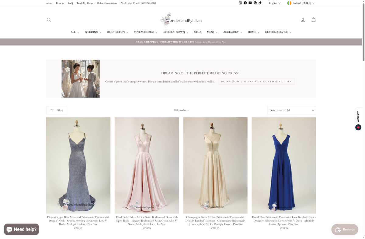Click the wishlist heart icon
This screenshot has width=365, height=239.
point(358,127)
